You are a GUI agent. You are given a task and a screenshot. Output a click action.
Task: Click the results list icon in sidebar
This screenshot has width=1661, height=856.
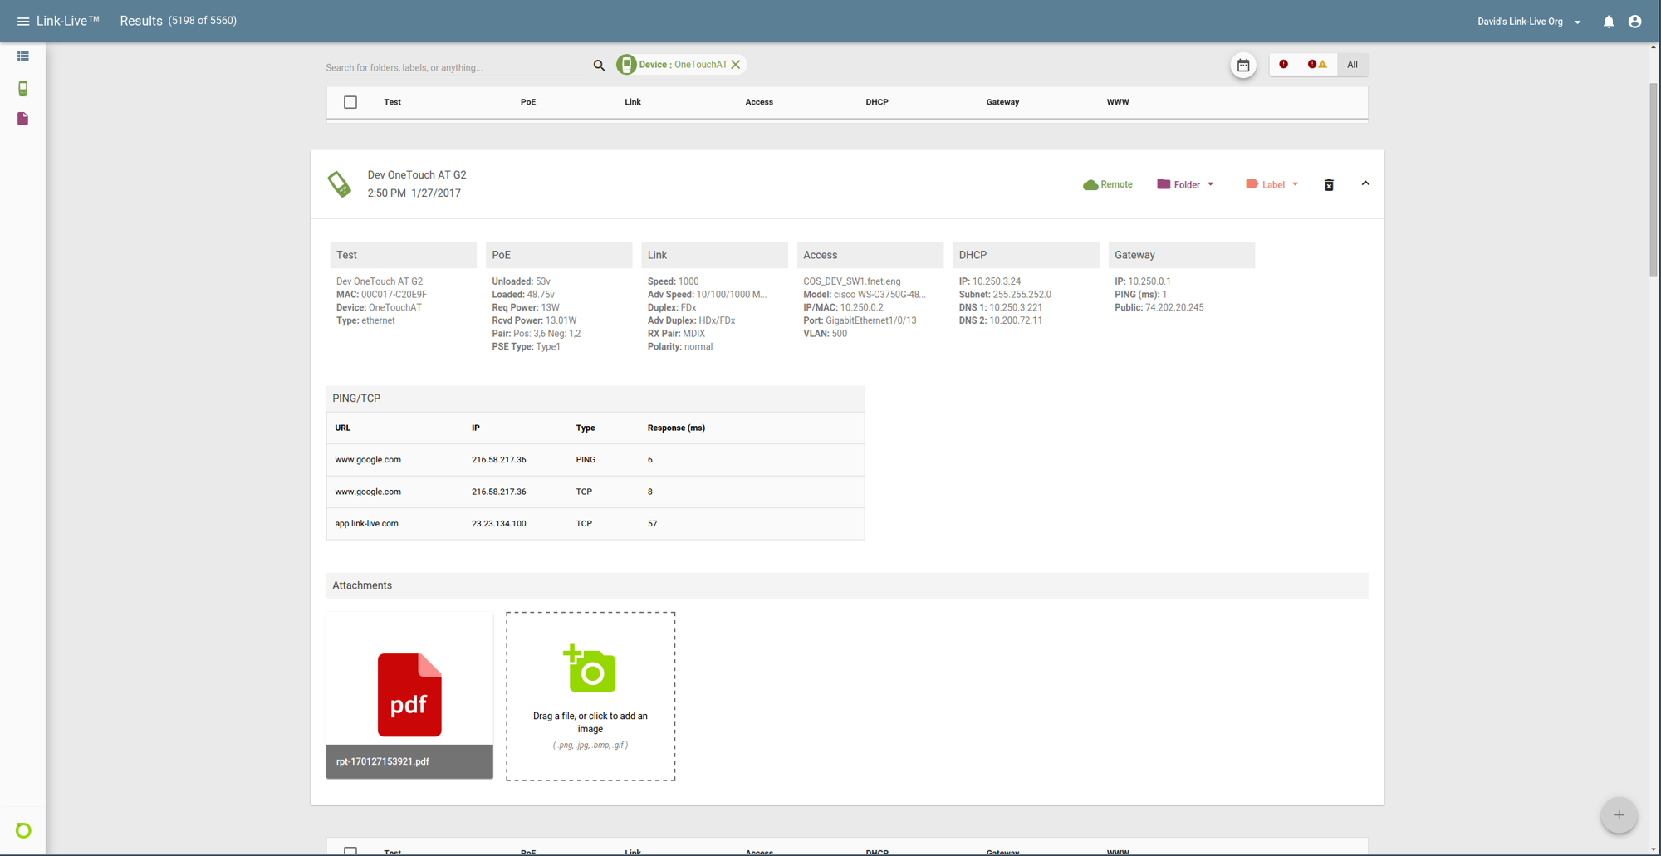point(23,56)
